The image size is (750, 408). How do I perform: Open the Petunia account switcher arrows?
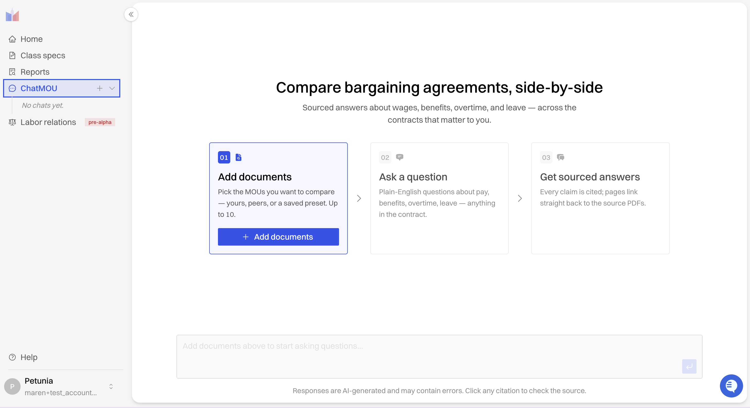point(111,386)
